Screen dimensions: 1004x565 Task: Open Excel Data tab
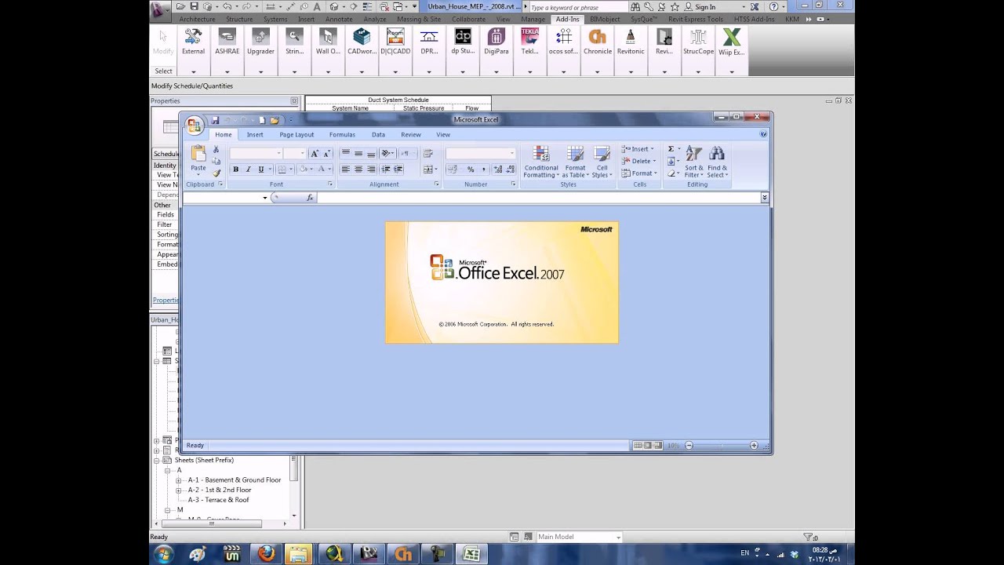[378, 135]
